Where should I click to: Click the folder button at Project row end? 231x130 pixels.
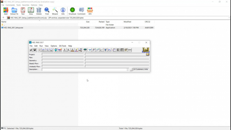coord(148,54)
